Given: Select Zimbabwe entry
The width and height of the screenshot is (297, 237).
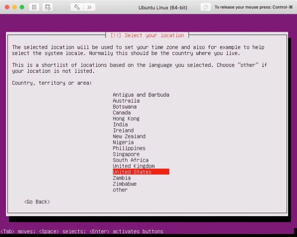Looking at the screenshot, I should point(124,184).
